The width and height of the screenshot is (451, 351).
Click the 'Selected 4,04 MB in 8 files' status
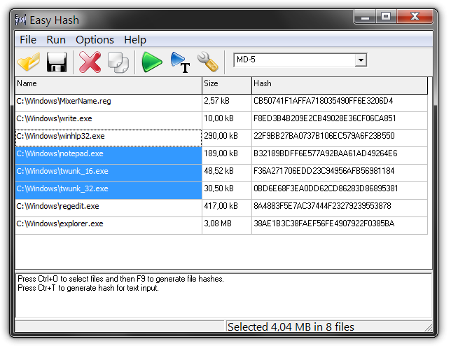click(x=291, y=327)
